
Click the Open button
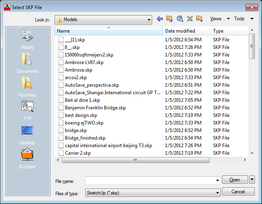[235, 180]
